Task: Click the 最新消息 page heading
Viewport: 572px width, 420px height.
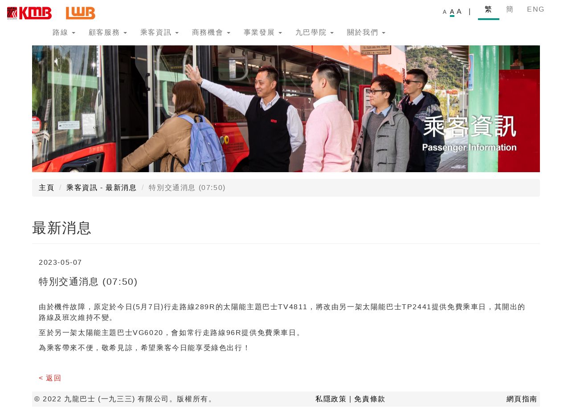Action: [x=62, y=228]
